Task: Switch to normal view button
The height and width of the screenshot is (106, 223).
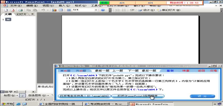Action: click(x=2, y=92)
